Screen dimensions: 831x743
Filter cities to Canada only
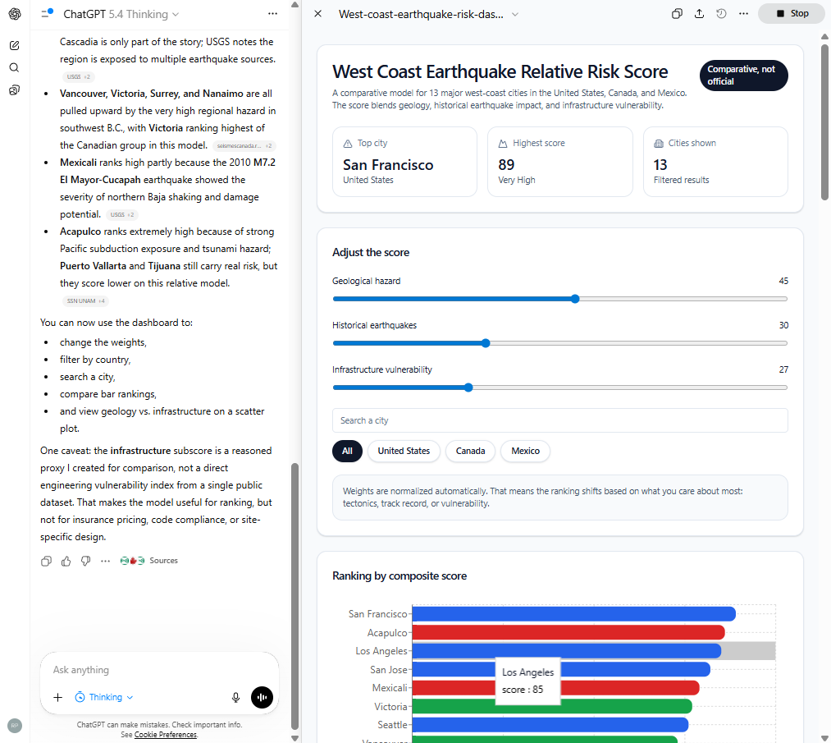click(x=470, y=451)
